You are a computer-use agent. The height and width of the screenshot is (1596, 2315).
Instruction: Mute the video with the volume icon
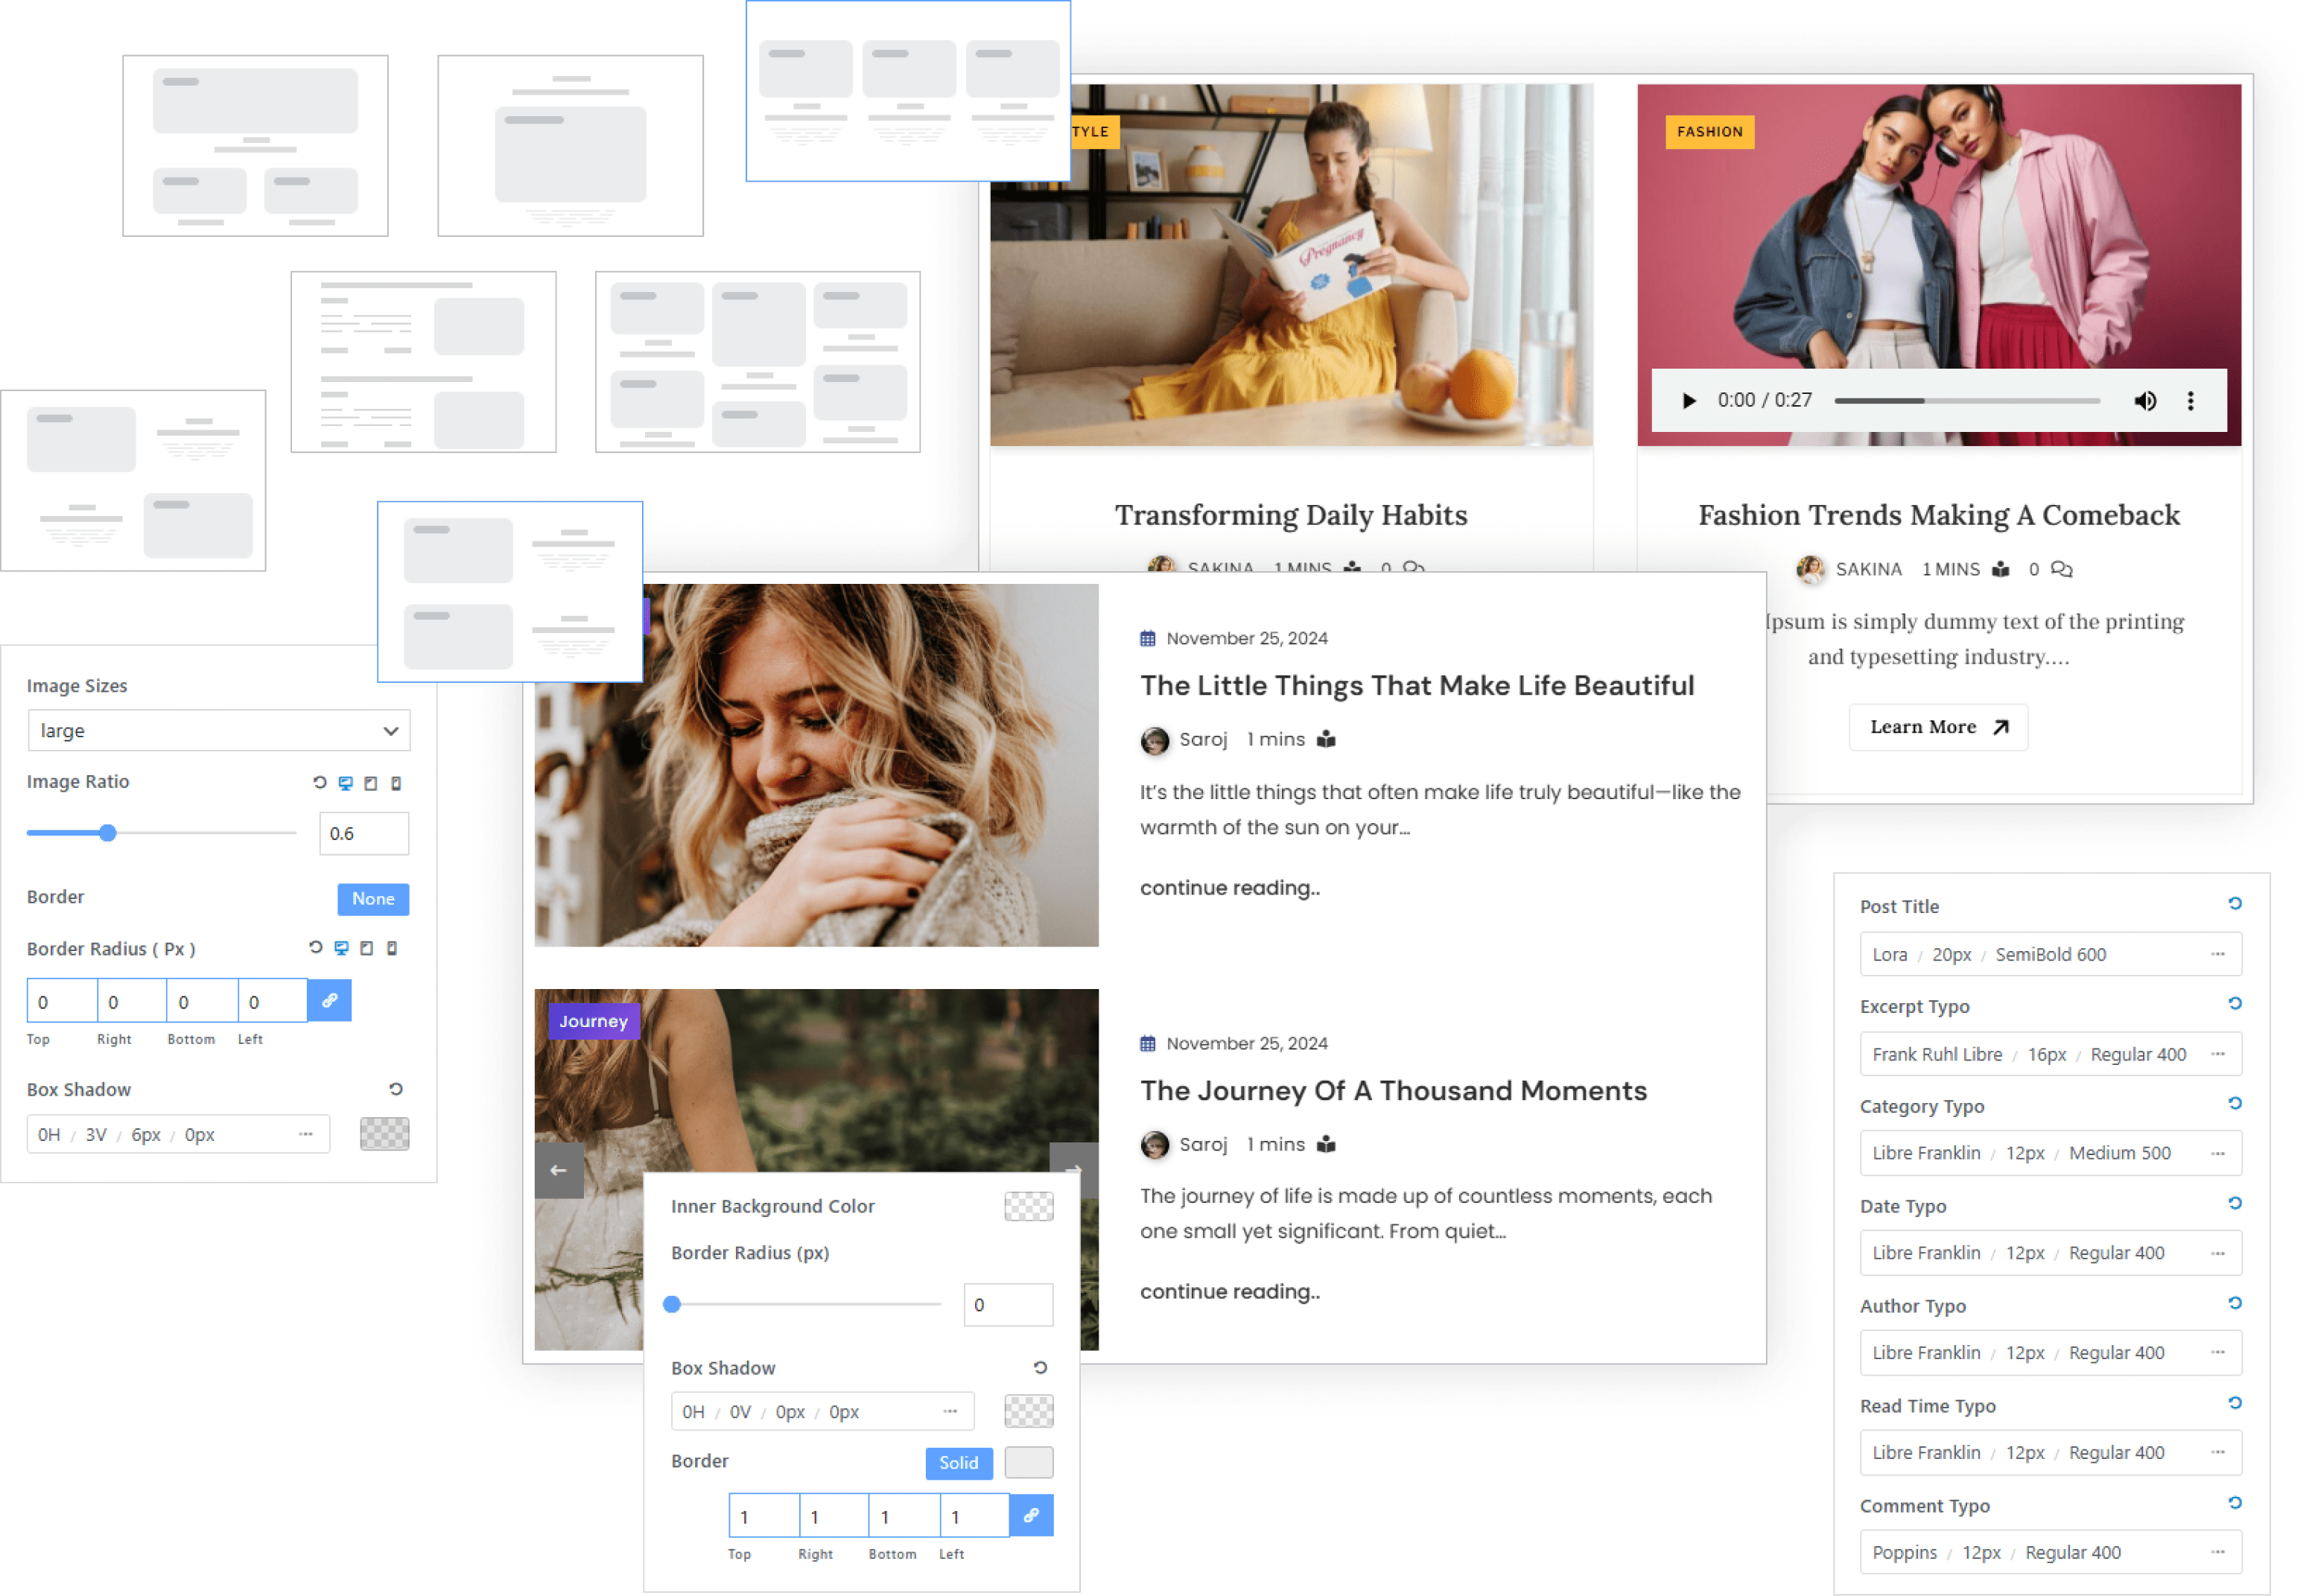(x=2145, y=401)
